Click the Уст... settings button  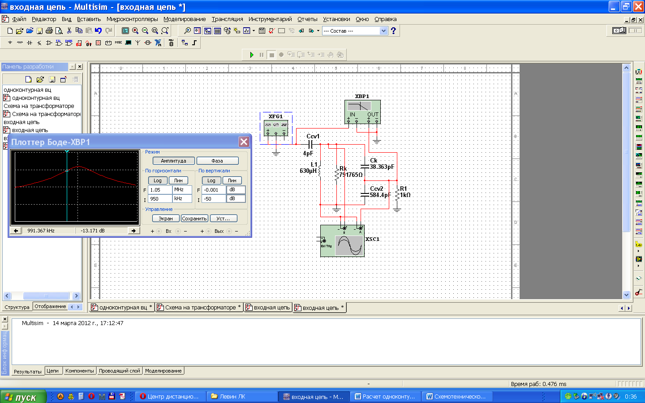(223, 219)
